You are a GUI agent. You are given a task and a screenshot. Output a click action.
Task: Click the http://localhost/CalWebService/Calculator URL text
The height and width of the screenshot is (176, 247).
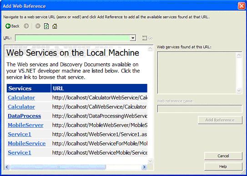[x=100, y=107]
